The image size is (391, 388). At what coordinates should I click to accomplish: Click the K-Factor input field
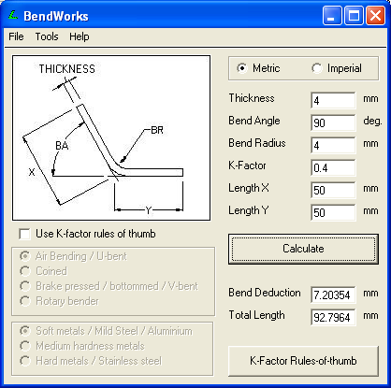333,167
